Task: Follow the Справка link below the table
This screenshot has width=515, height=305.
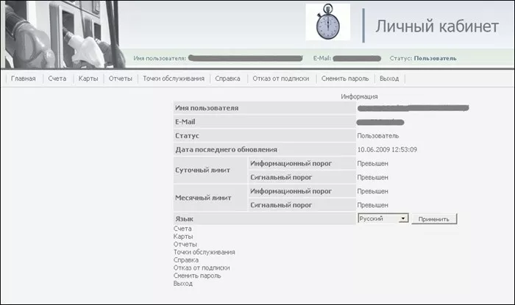Action: (x=186, y=260)
